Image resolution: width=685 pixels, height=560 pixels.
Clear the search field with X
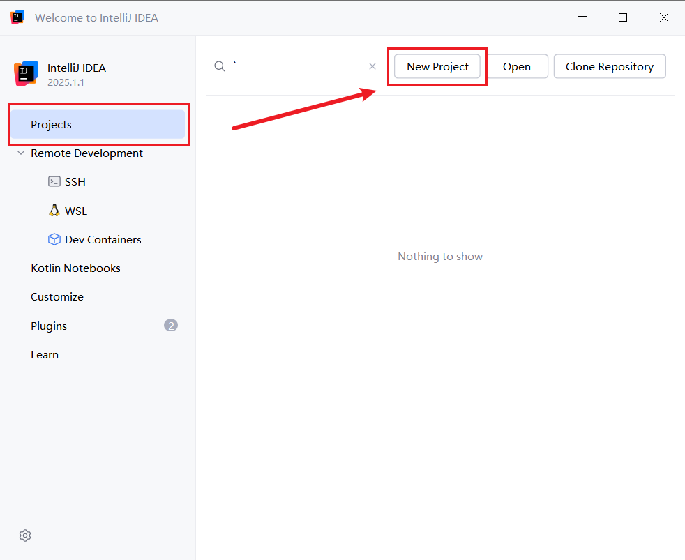(x=372, y=66)
